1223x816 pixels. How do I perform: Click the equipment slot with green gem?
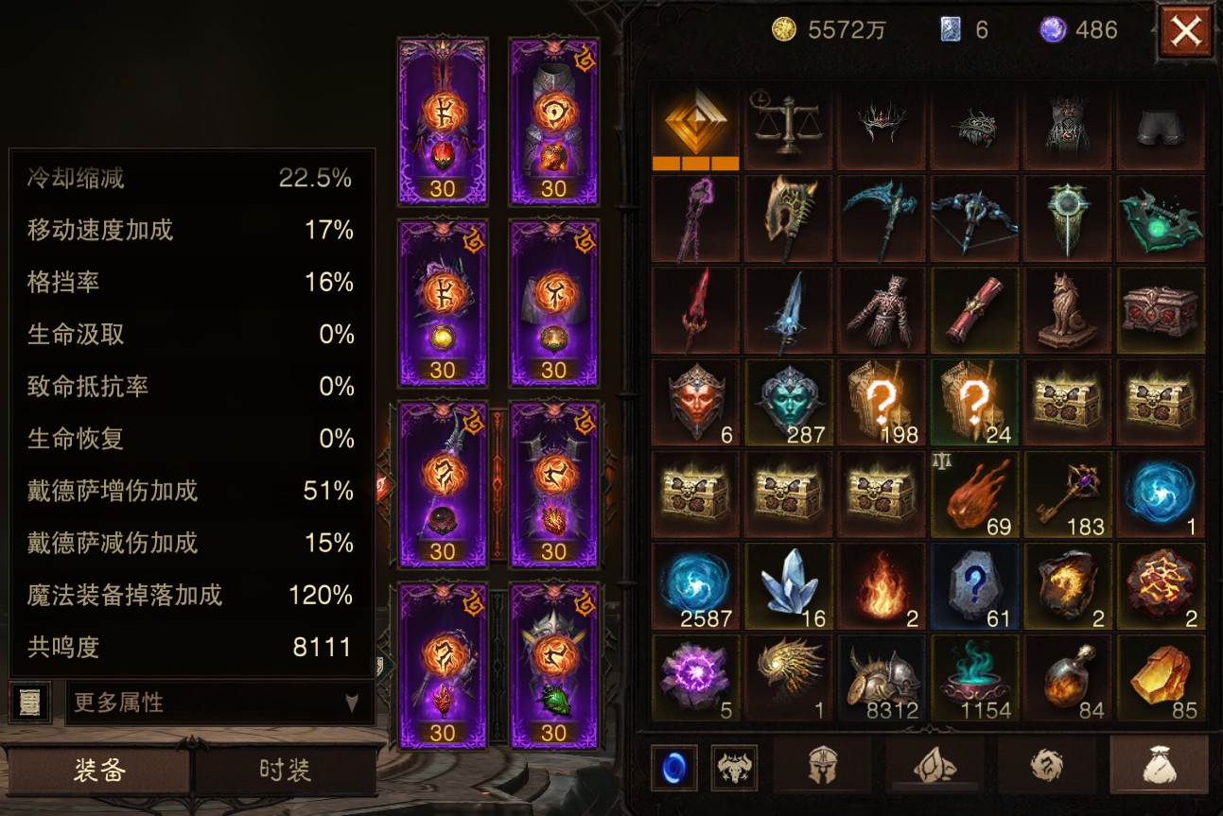coord(553,666)
